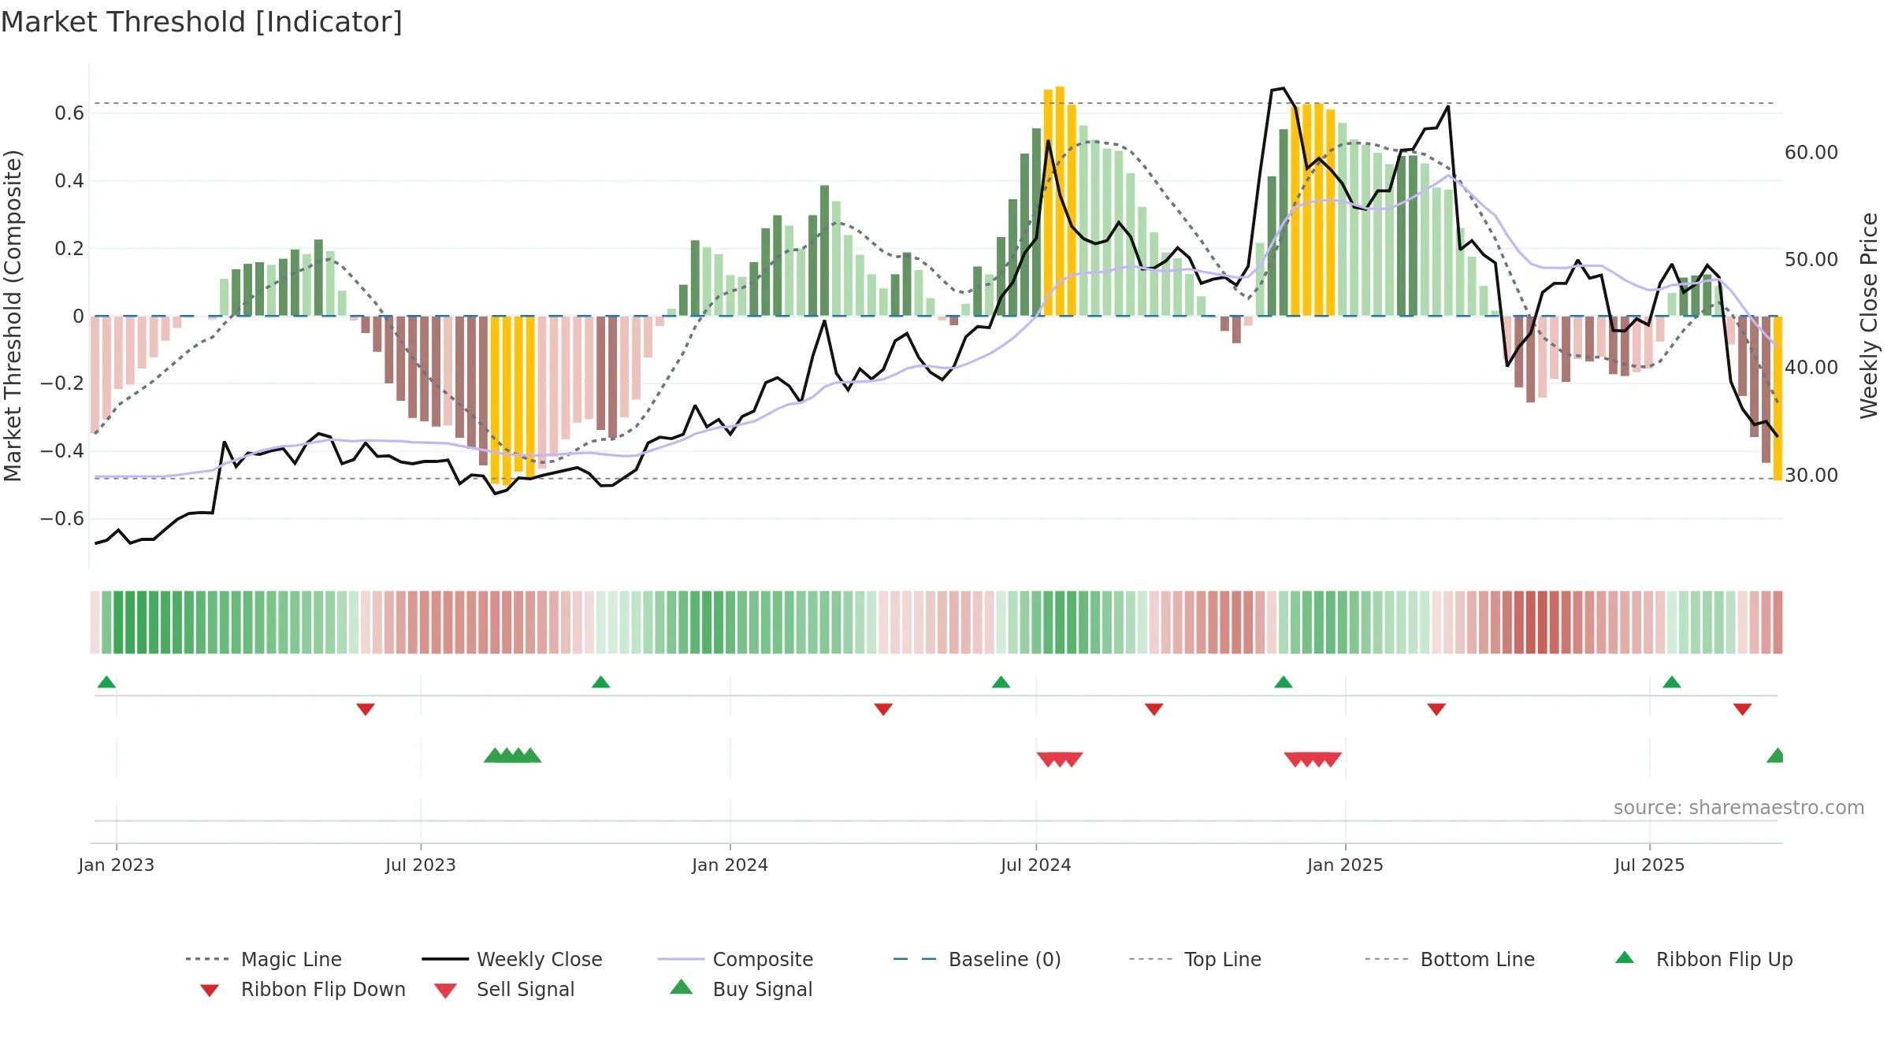Screen dimensions: 1891x1063
Task: Click the Ribbon Flip Up marker just before Jul 2024
Action: click(1001, 682)
